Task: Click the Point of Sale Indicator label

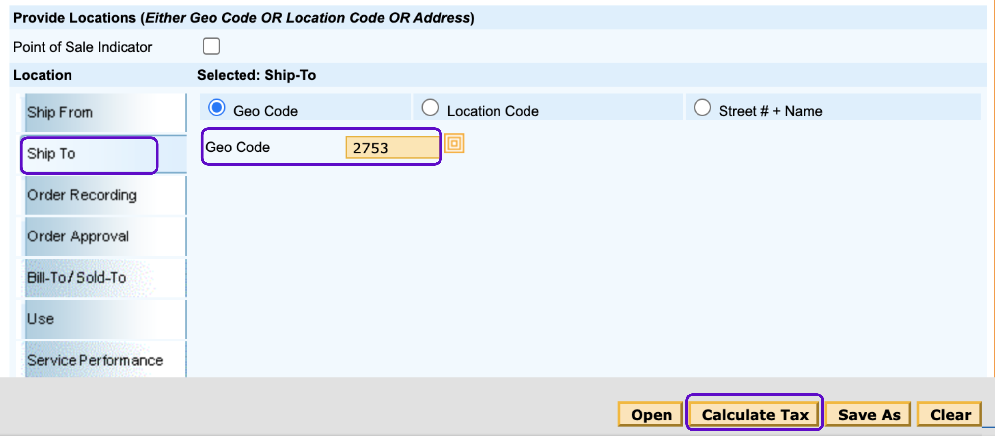Action: tap(83, 47)
